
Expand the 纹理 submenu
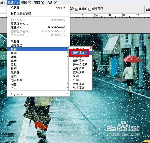click(38, 69)
